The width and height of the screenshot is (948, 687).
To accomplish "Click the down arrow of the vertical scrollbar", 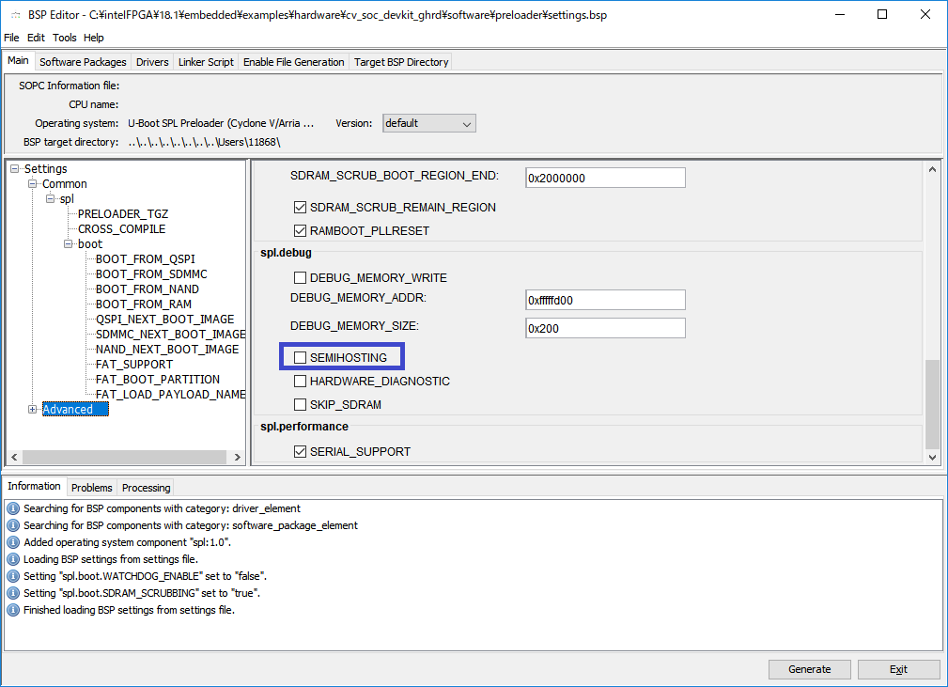I will pyautogui.click(x=932, y=458).
